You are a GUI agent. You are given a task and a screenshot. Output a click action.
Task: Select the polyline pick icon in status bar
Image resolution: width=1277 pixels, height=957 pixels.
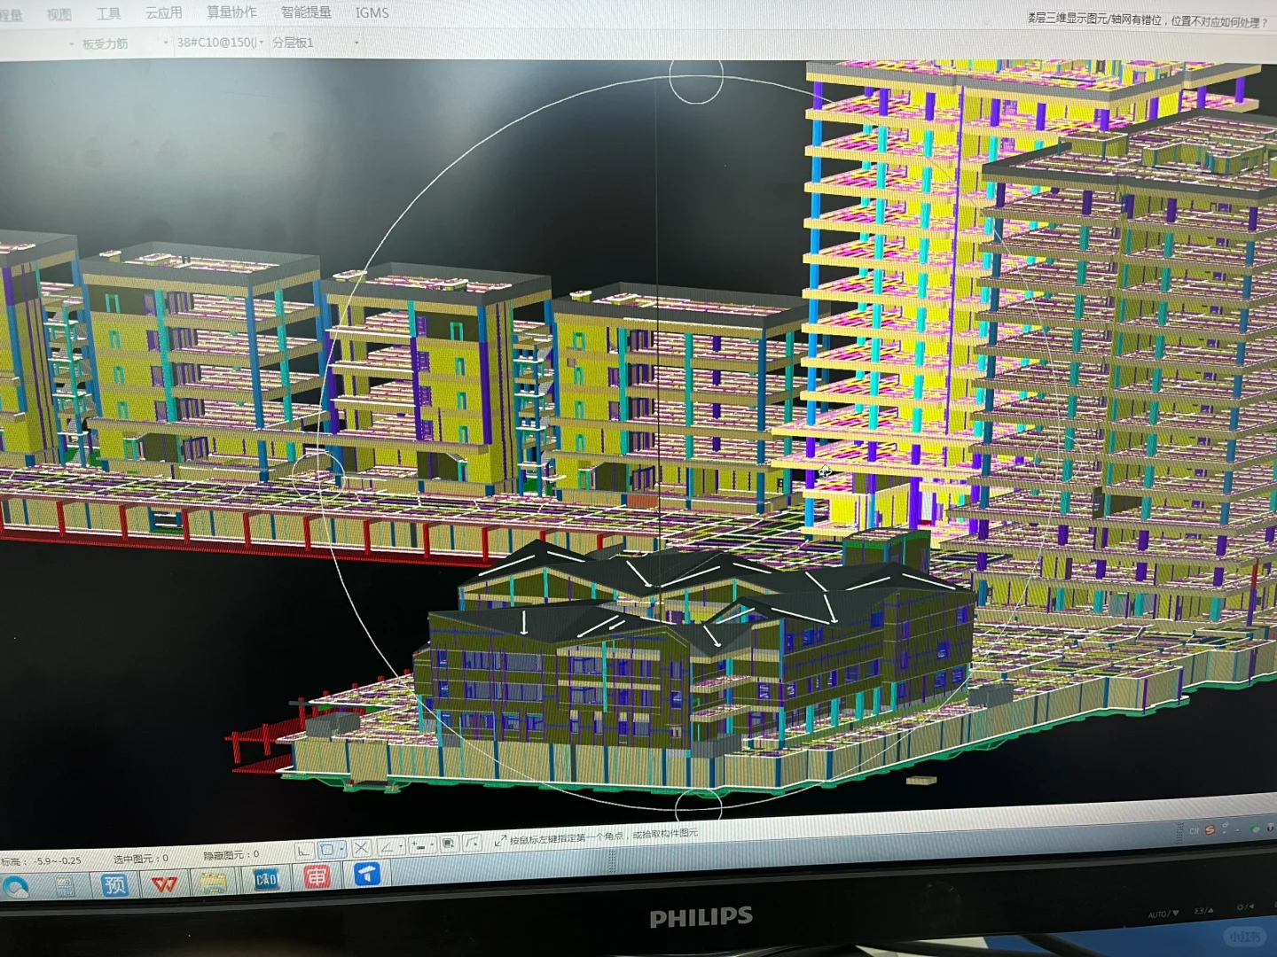click(x=473, y=842)
